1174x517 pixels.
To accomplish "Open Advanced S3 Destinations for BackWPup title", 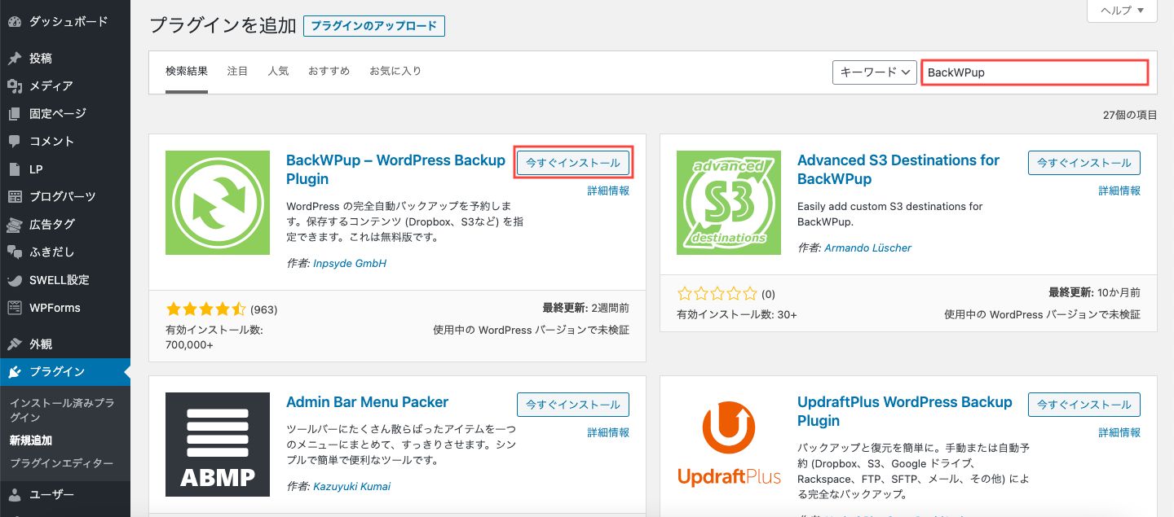I will pyautogui.click(x=898, y=169).
